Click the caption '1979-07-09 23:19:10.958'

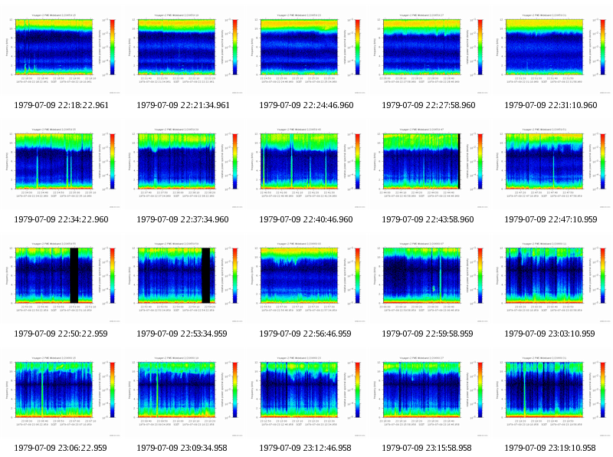pyautogui.click(x=550, y=448)
